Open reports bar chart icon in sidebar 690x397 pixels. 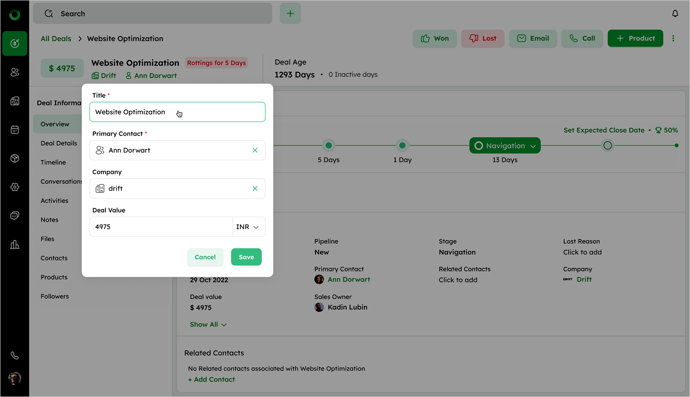coord(15,245)
